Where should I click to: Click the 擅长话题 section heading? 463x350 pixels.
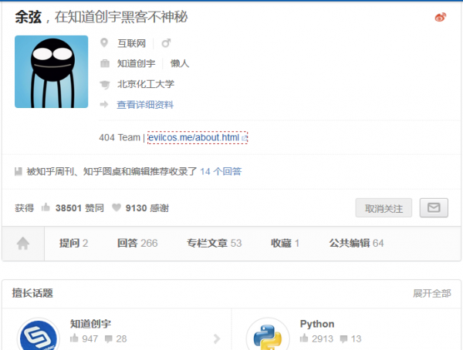pyautogui.click(x=32, y=293)
